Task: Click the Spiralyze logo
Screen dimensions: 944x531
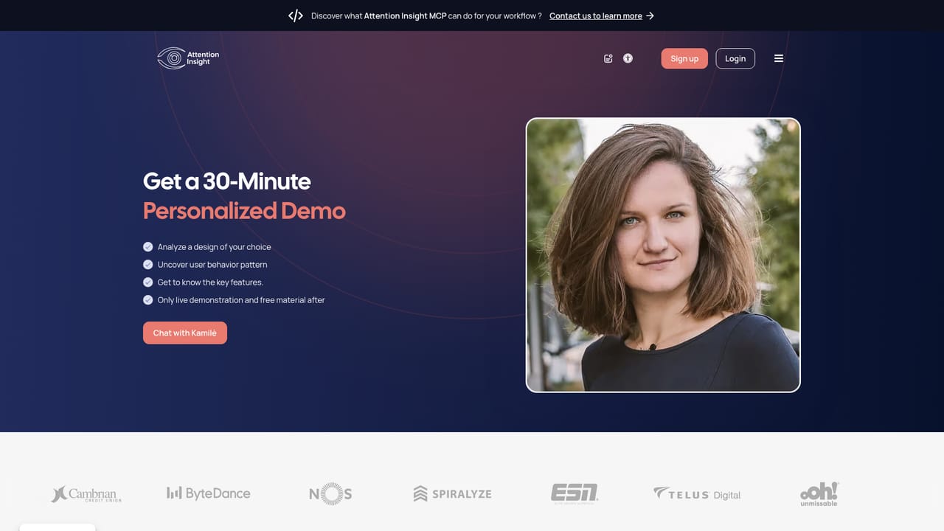Action: tap(452, 493)
